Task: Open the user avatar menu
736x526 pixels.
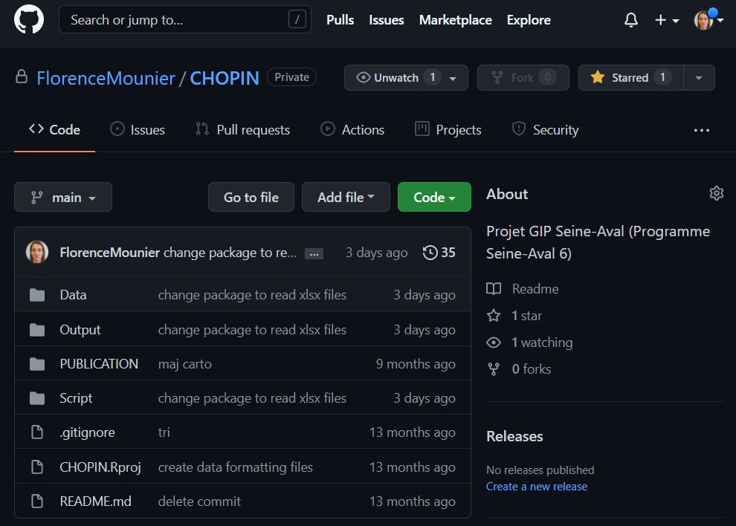Action: (x=708, y=20)
